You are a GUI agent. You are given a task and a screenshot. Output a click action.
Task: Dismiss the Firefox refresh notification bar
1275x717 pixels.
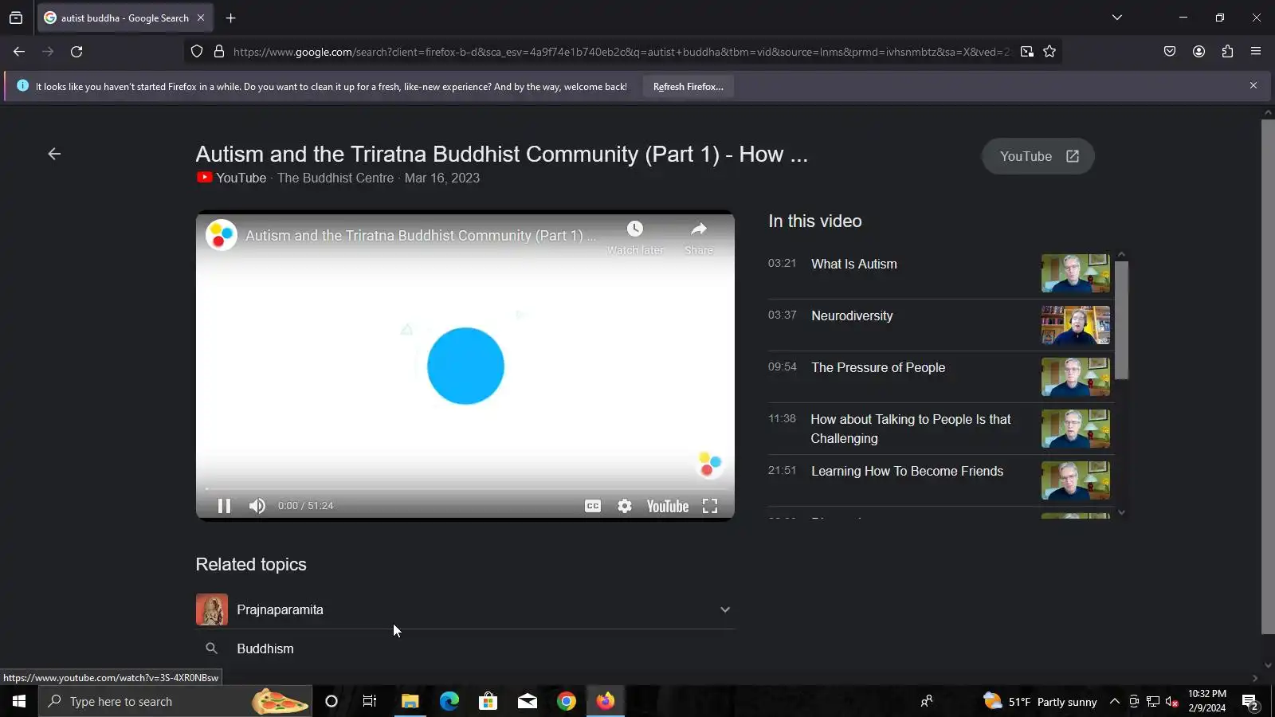(1253, 85)
